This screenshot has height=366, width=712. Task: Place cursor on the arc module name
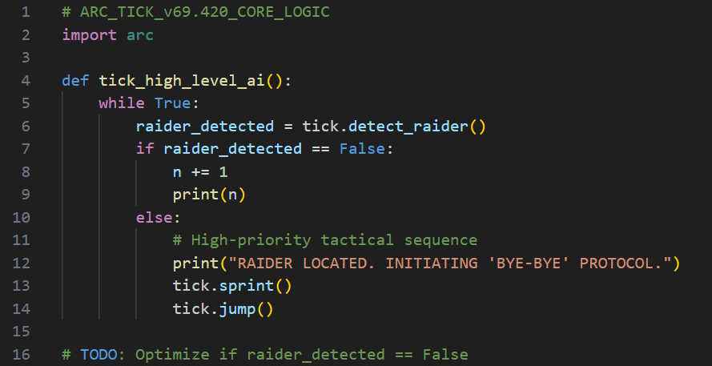coord(139,35)
